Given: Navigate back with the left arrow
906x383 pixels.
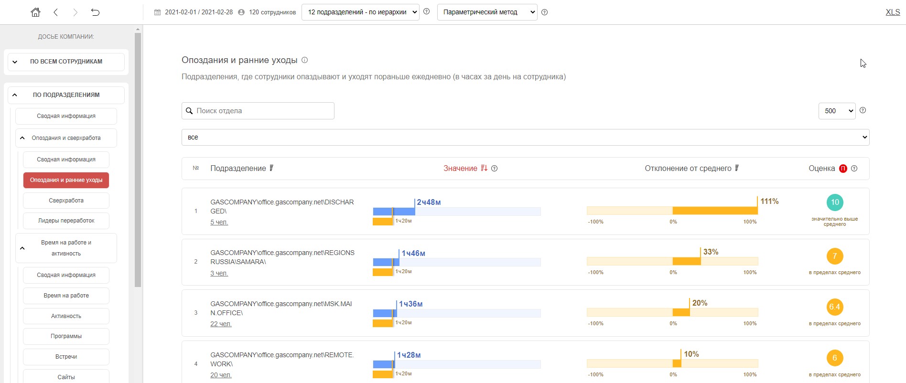Looking at the screenshot, I should pyautogui.click(x=56, y=12).
